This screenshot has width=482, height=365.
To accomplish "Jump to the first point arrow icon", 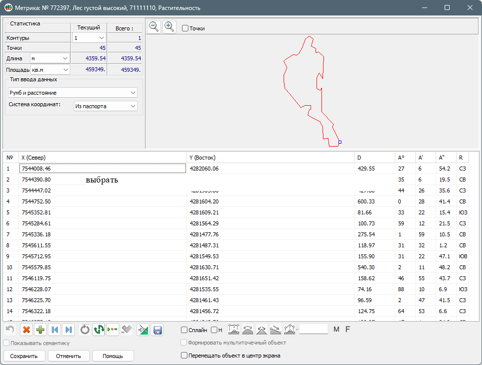I will point(55,330).
